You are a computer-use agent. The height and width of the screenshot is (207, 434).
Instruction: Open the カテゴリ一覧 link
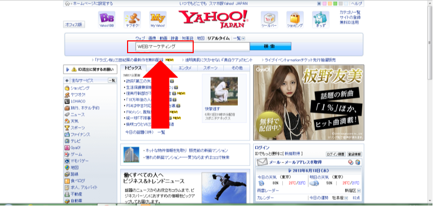tap(350, 12)
